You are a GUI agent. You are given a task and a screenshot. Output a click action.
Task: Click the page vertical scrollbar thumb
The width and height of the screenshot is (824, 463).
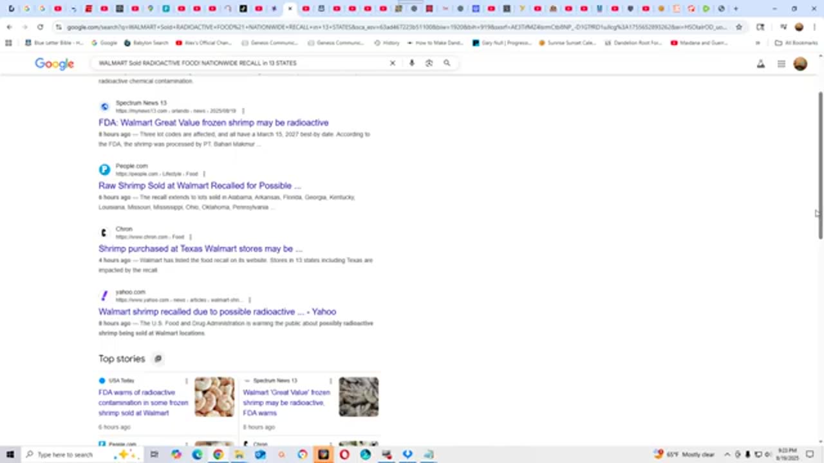pos(820,165)
